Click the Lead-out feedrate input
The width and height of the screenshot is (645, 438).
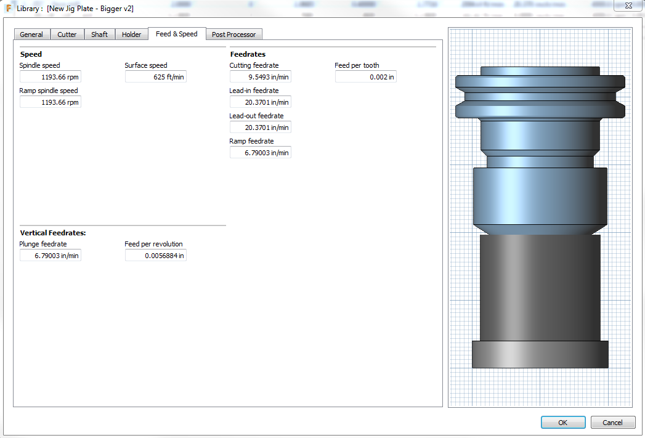click(260, 128)
